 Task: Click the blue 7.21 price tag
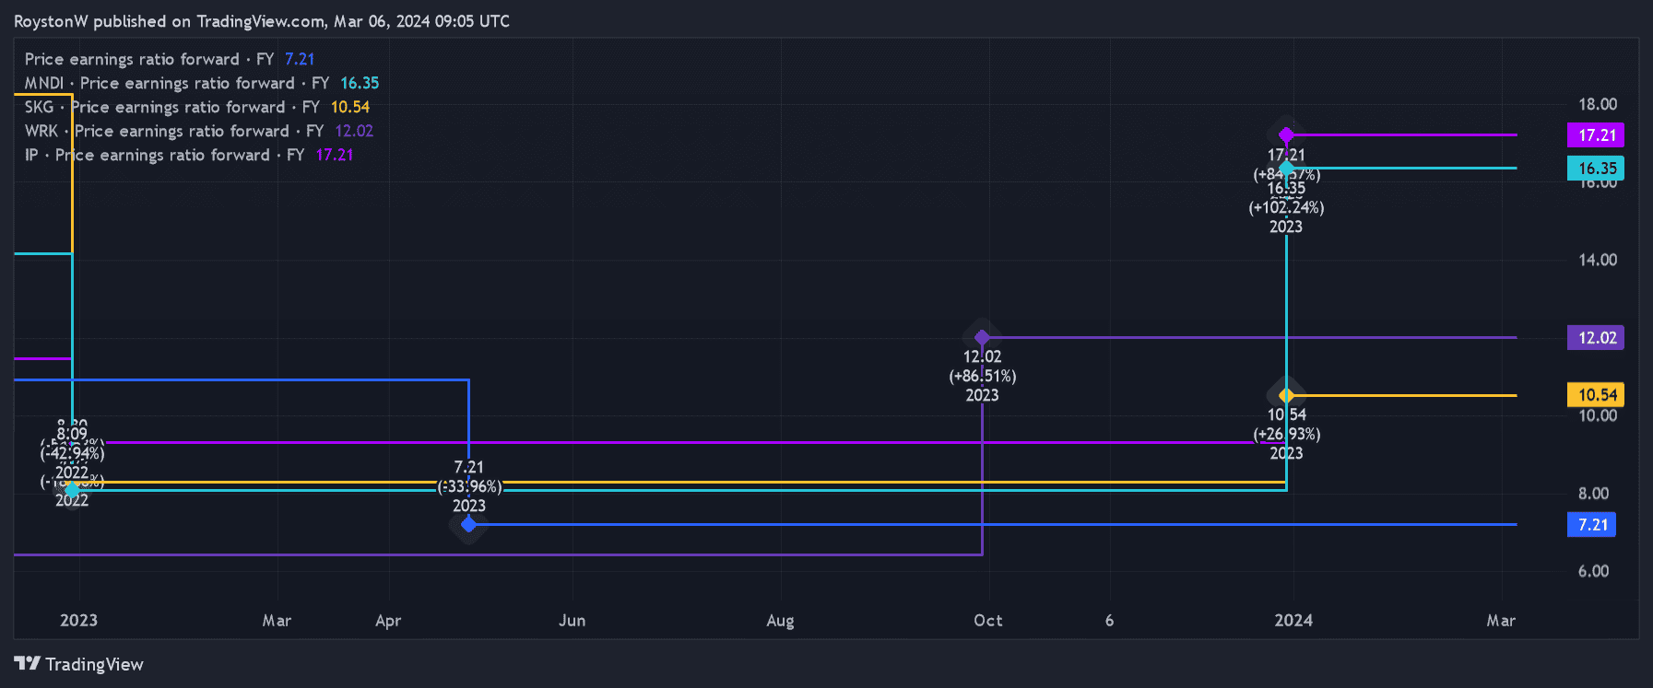[1592, 525]
